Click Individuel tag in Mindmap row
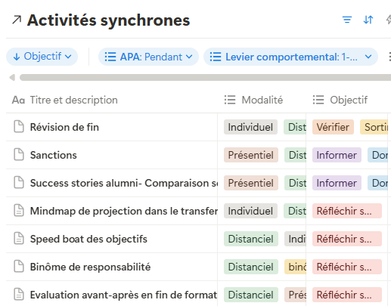 click(250, 211)
